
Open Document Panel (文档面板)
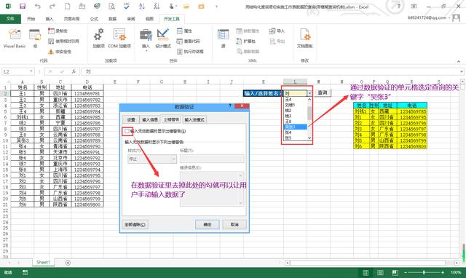click(305, 39)
